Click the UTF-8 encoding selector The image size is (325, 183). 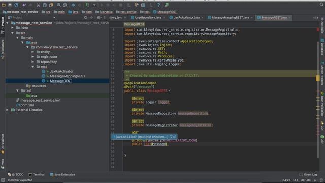coord(306,180)
